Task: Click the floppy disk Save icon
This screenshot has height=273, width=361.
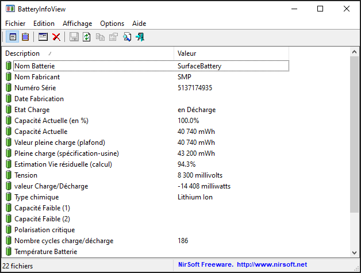Action: click(74, 37)
